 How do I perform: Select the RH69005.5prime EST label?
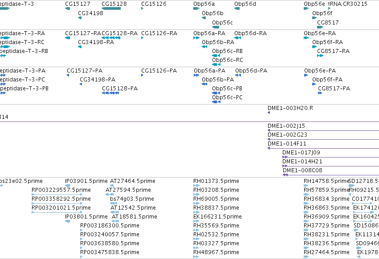tap(216, 199)
